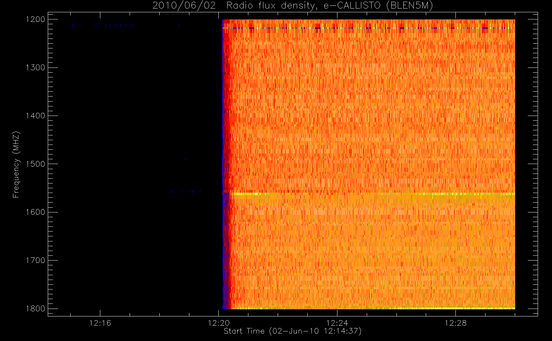This screenshot has height=341, width=552.
Task: Select the 1200 frequency axis label
Action: click(x=35, y=19)
